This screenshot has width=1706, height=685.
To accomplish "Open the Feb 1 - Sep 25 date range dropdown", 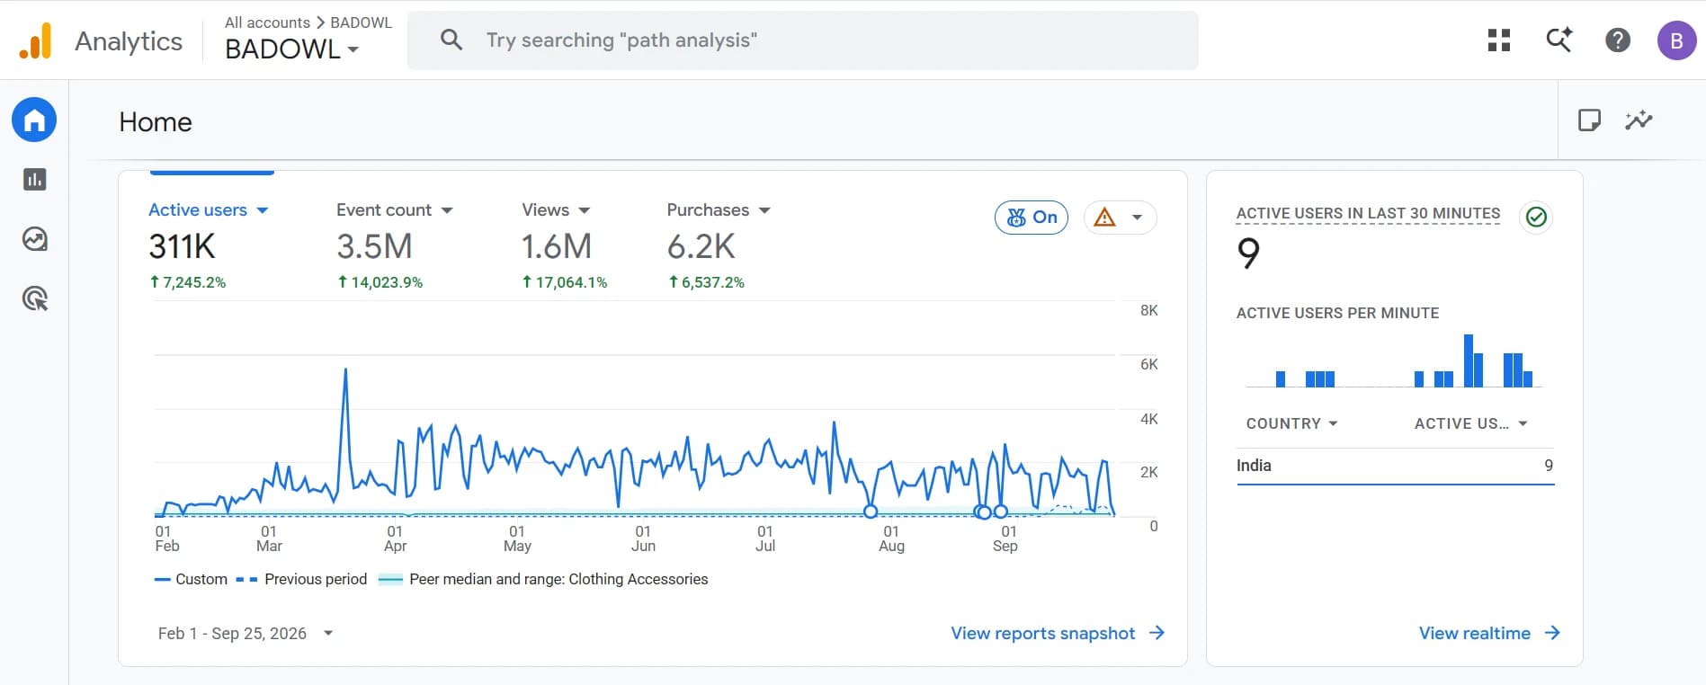I will [x=246, y=633].
